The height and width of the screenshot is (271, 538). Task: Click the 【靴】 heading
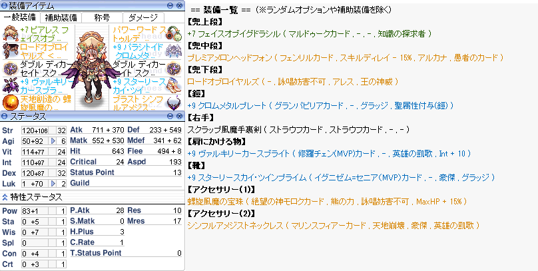(198, 166)
